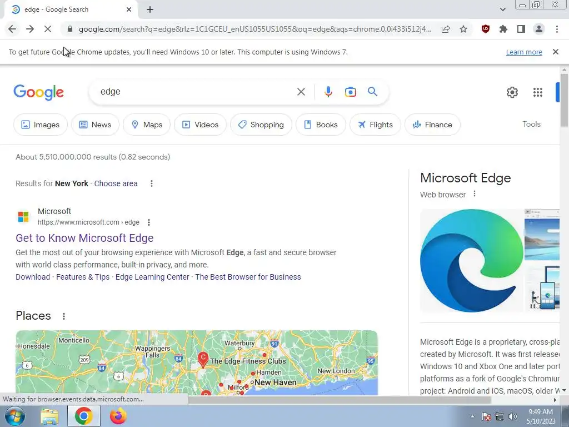Close the 'edge - Google Search' tab
Viewport: 569px width, 427px height.
click(129, 9)
